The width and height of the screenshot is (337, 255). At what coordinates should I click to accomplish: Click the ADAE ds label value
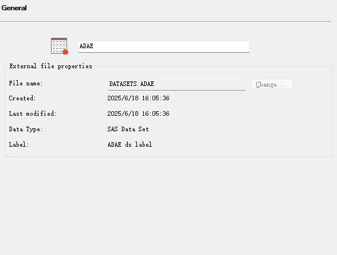click(x=130, y=144)
